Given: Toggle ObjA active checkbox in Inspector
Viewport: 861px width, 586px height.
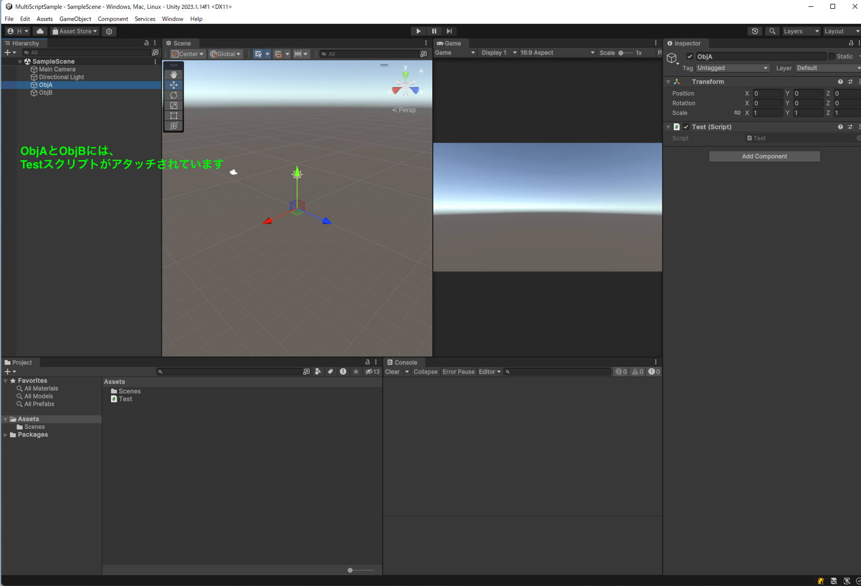Looking at the screenshot, I should (690, 56).
